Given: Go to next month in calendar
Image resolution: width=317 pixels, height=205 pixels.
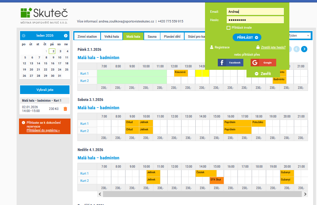Looking at the screenshot, I should tap(66, 36).
